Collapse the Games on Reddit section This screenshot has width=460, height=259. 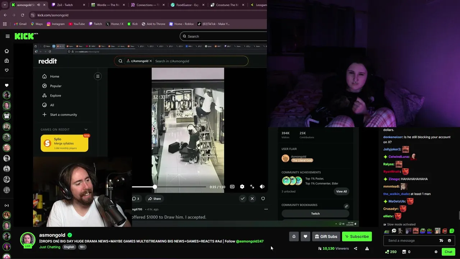(x=86, y=129)
